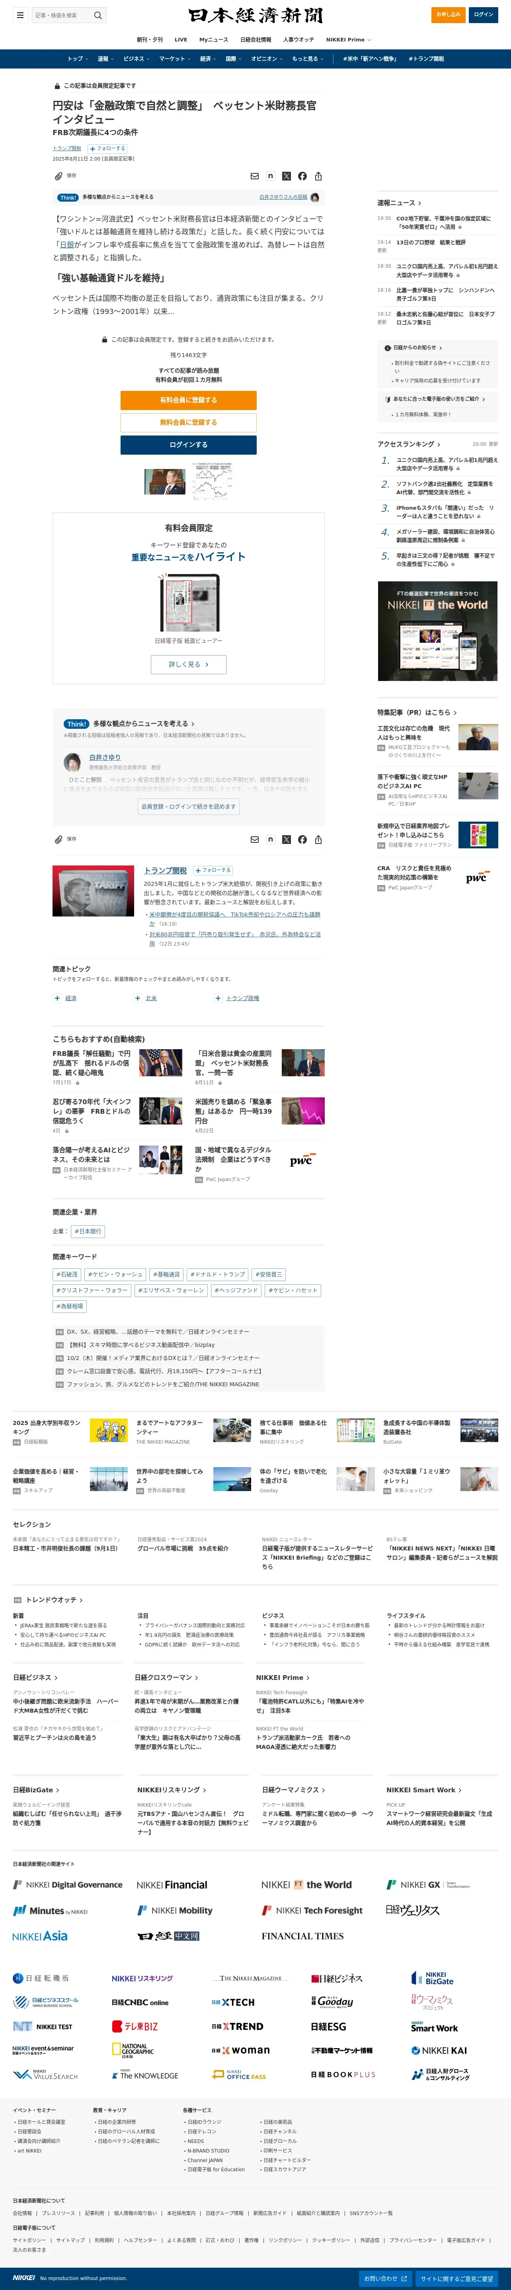Click share-sheet icon below the Think! comment box
This screenshot has height=2290, width=511.
pyautogui.click(x=318, y=839)
